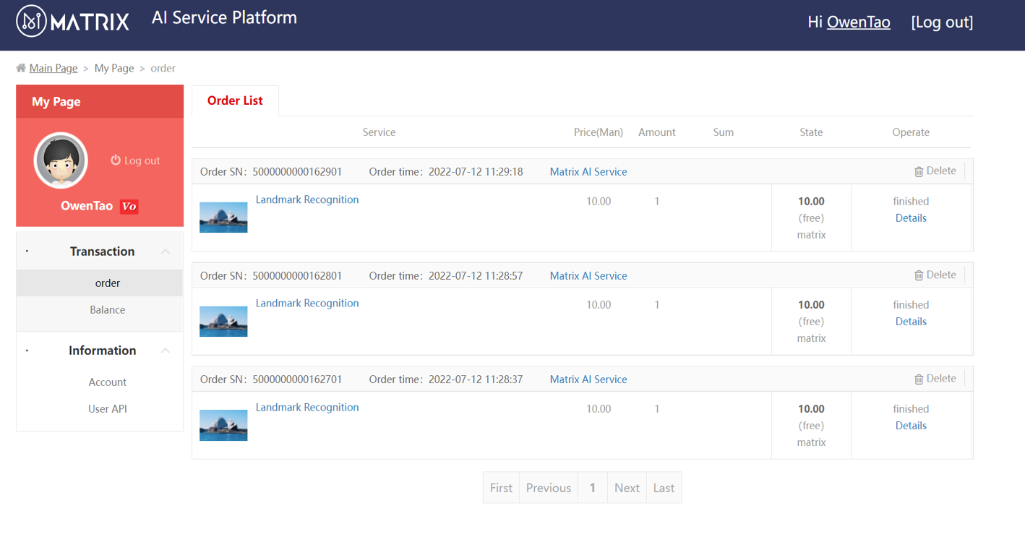Click the home icon in breadcrumb
The height and width of the screenshot is (537, 1025).
[21, 68]
